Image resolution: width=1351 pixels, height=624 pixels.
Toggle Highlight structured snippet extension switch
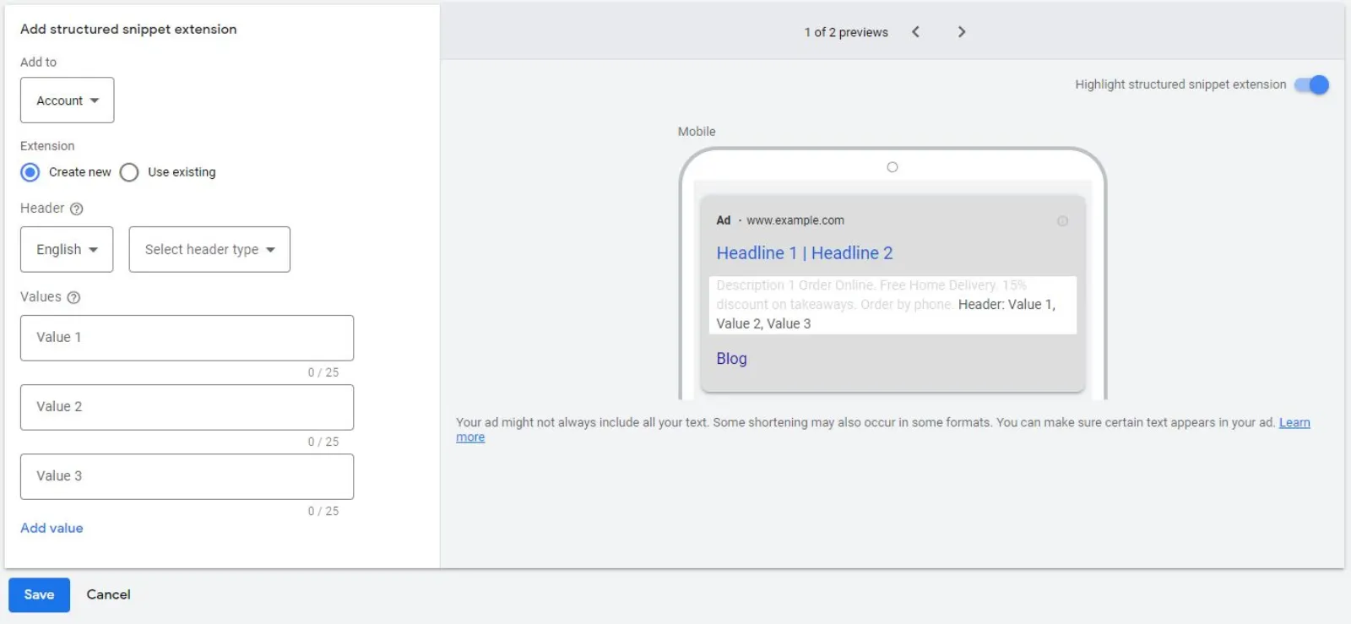pyautogui.click(x=1312, y=84)
